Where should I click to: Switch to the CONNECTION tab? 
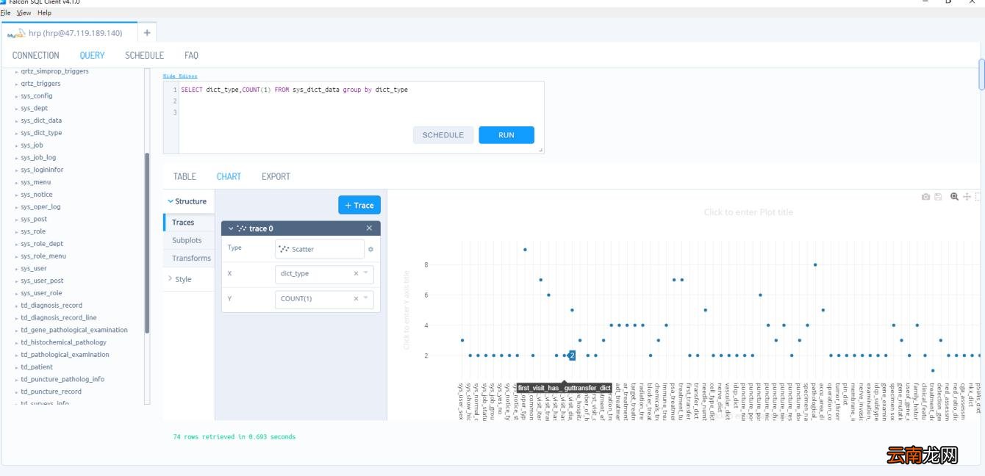point(36,55)
